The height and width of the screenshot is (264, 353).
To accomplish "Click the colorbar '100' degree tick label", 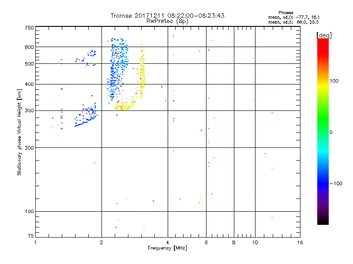I will tap(334, 81).
